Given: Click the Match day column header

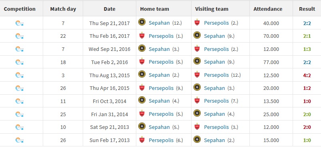Looking at the screenshot, I should [x=63, y=9].
